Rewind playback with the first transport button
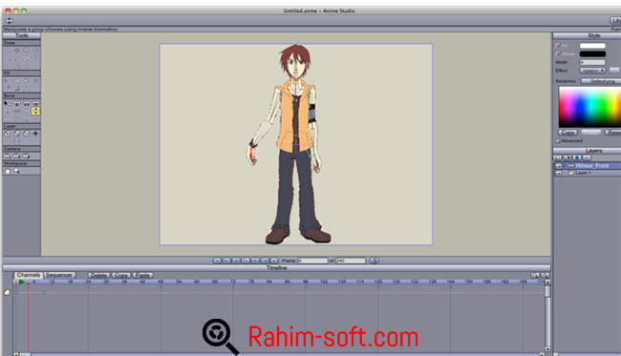This screenshot has height=356, width=621. [217, 261]
